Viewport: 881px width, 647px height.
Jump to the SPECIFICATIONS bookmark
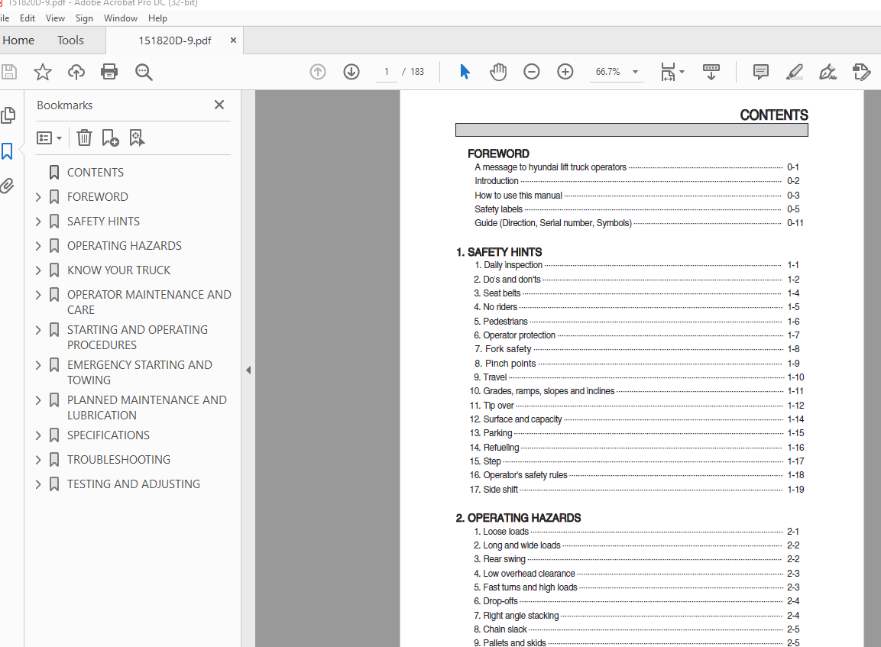pos(109,435)
